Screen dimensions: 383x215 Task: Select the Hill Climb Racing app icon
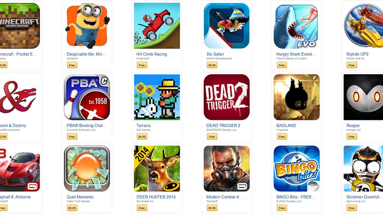[x=157, y=26]
